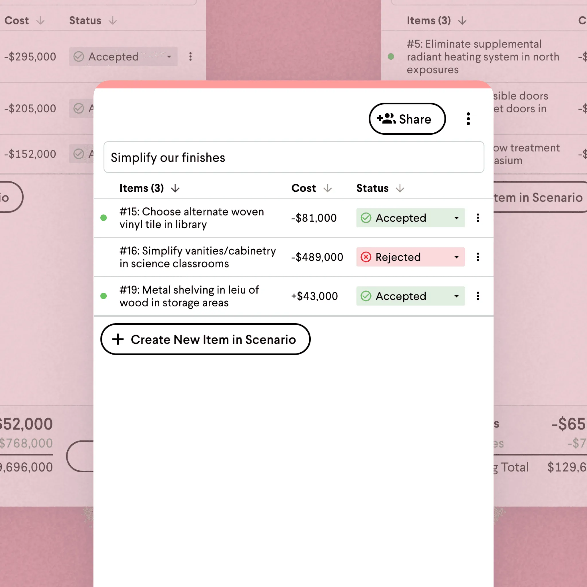
Task: Click the red X icon in Rejected badge
Action: pos(366,257)
